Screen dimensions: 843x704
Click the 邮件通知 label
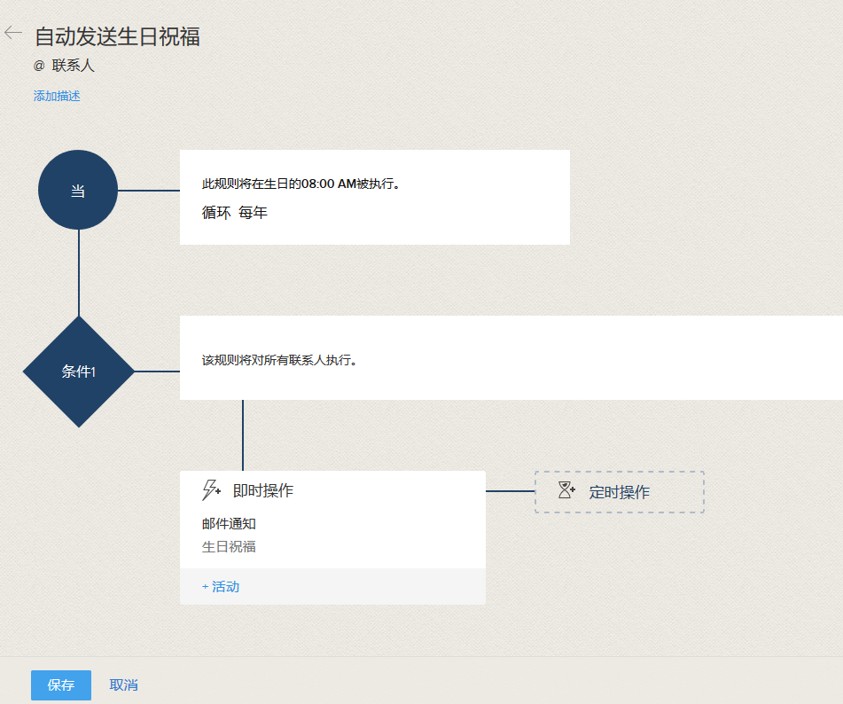[x=229, y=524]
